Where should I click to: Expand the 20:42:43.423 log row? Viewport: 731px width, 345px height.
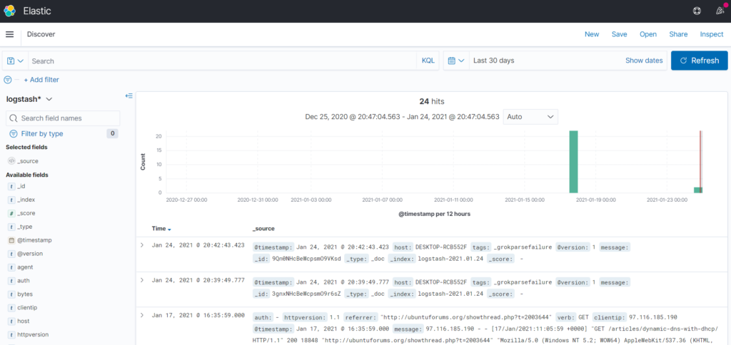[x=142, y=244]
